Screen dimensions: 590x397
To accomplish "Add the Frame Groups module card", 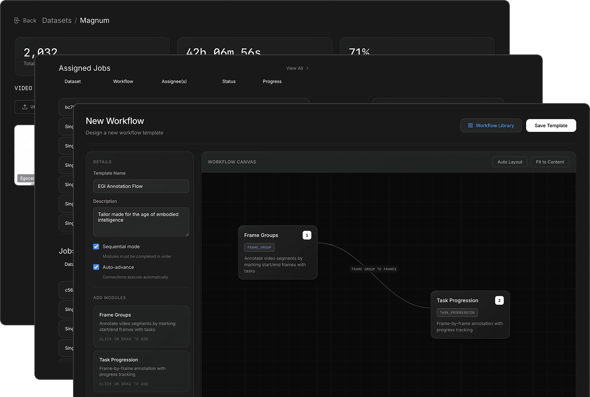I will click(141, 326).
